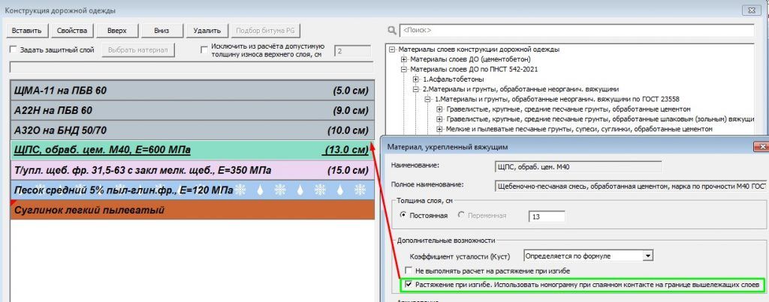Image resolution: width=769 pixels, height=302 pixels.
Task: Select layer ЩМА-11 на ПБВ 60
Action: (x=192, y=91)
